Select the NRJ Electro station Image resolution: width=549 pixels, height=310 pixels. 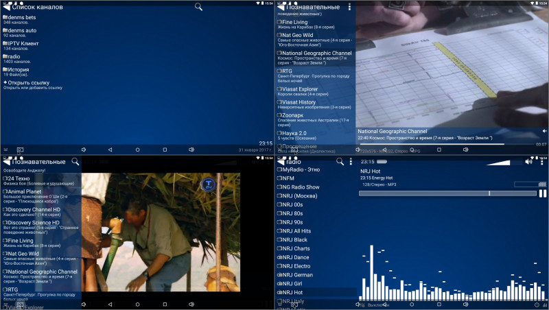(x=316, y=266)
